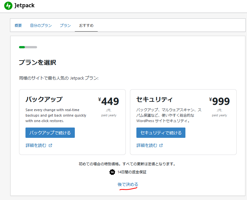Click the ¥999 security price
Viewport: 247px width, 200px height.
pyautogui.click(x=220, y=101)
